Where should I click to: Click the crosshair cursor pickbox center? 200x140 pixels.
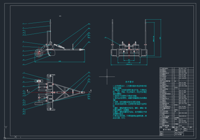pyautogui.click(x=107, y=77)
